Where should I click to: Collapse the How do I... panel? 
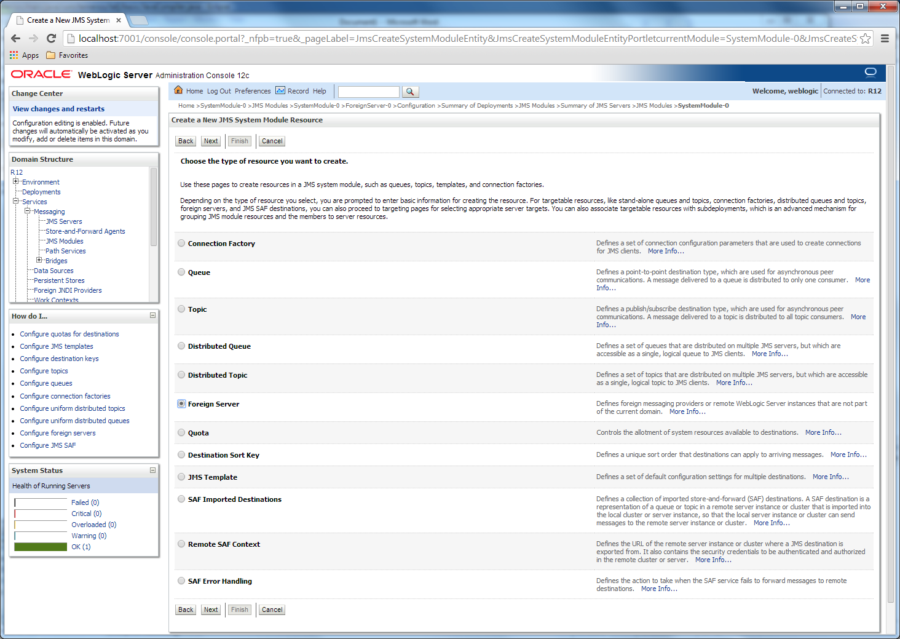coord(152,316)
